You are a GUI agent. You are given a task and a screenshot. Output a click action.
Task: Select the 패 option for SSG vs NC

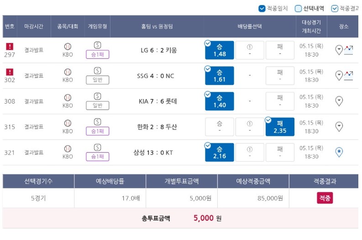pos(280,76)
